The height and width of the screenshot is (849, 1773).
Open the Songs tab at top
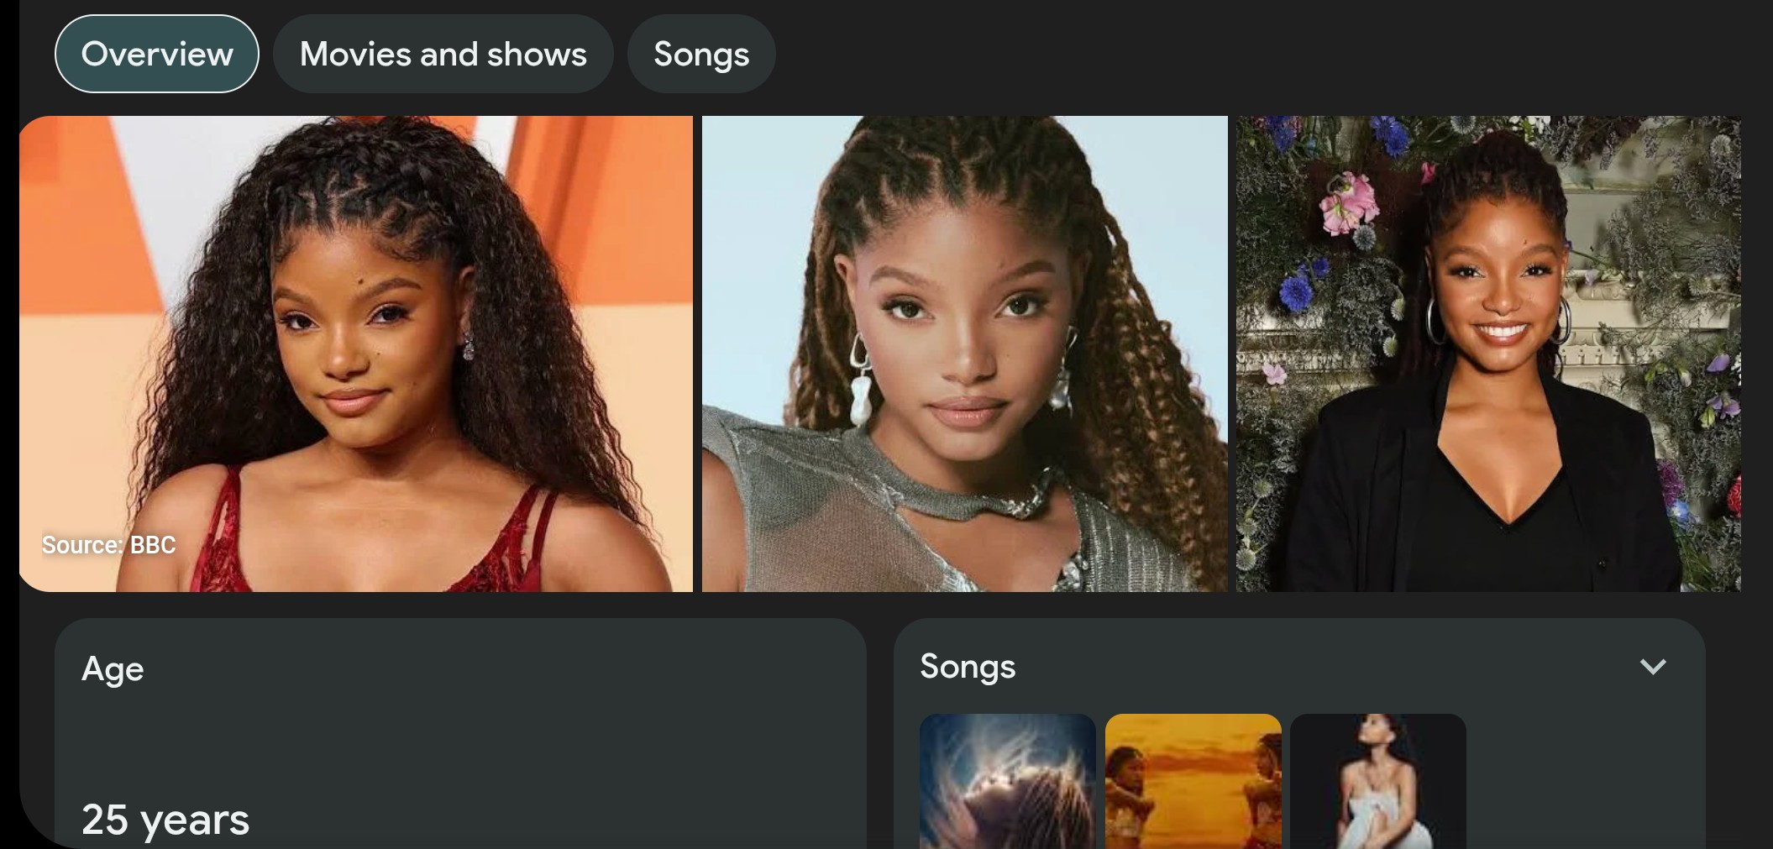point(701,54)
